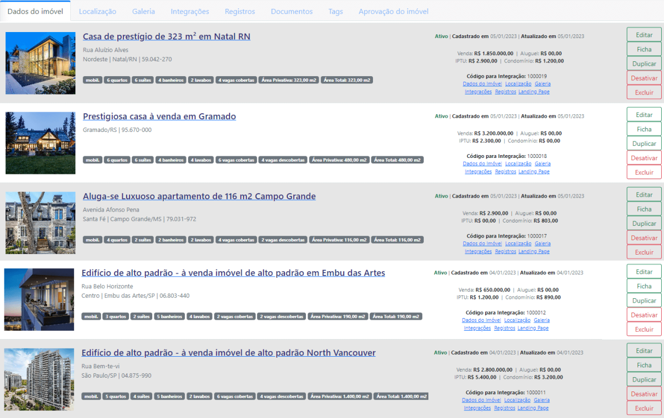Open listing Prestigiosa casa à venda em Gramado
This screenshot has width=664, height=418.
(x=159, y=117)
